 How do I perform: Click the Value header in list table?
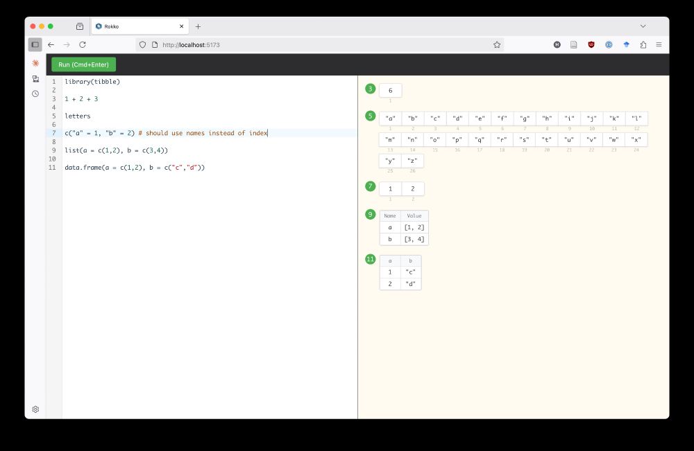pos(414,216)
